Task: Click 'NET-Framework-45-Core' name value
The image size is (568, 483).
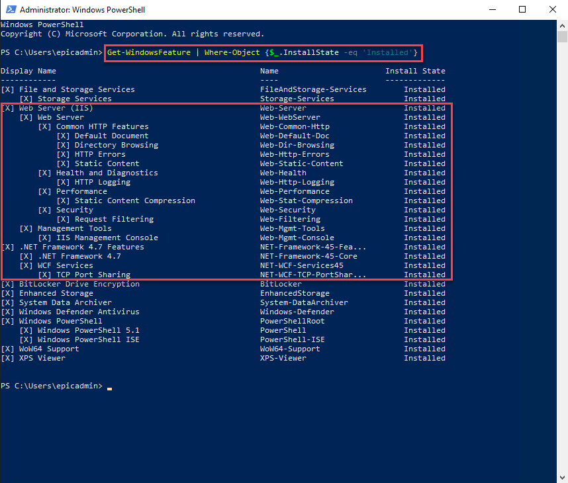Action: (308, 256)
